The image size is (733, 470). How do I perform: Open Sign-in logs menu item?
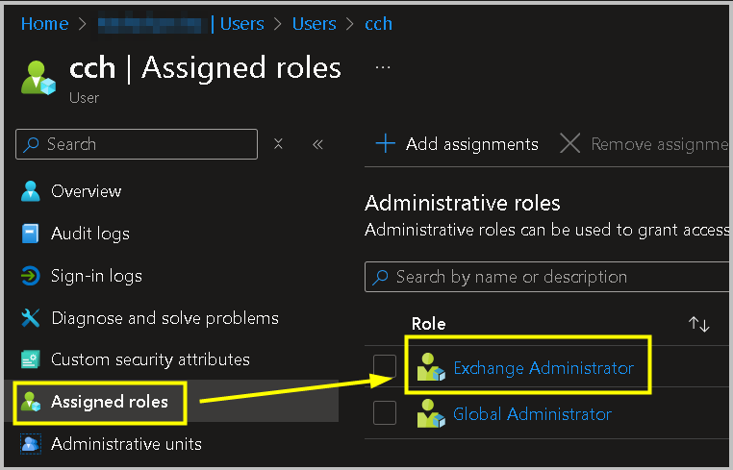point(96,276)
